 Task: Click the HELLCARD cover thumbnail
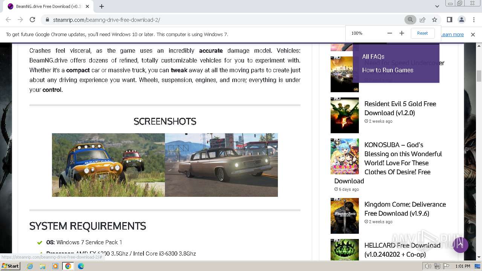click(345, 250)
